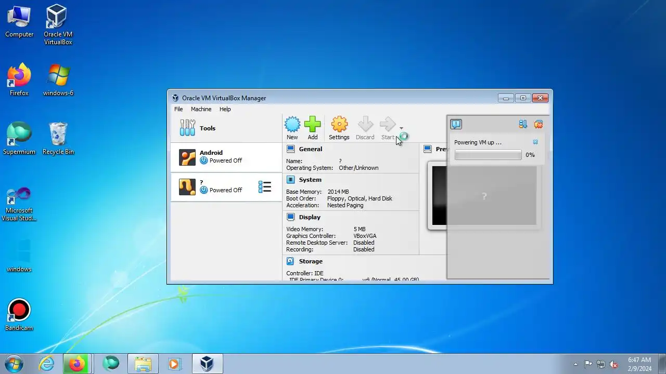Viewport: 666px width, 374px height.
Task: Click the General section monitor icon
Action: pyautogui.click(x=290, y=149)
